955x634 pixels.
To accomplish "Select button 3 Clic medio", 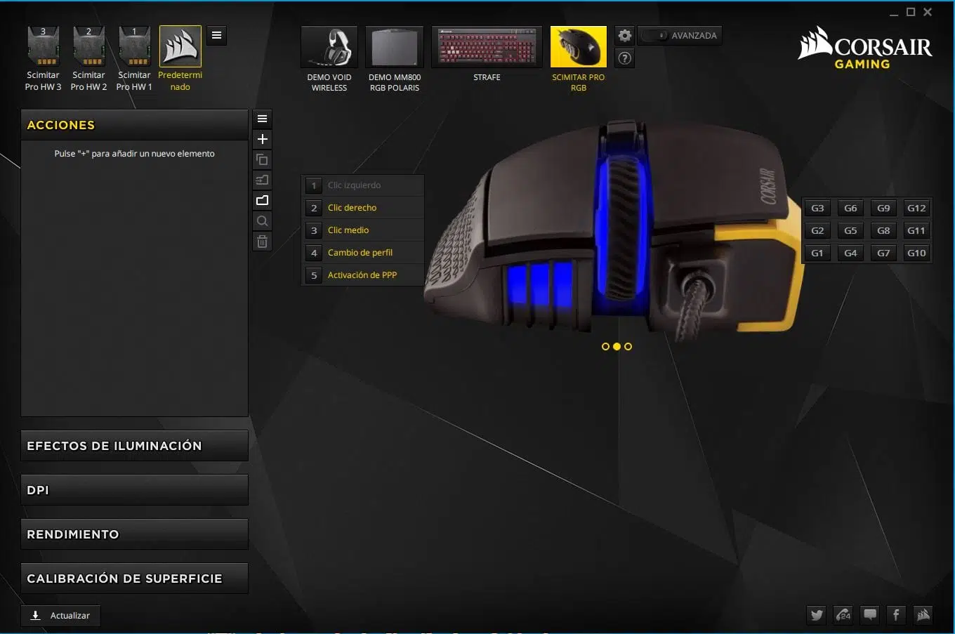I will (x=364, y=230).
